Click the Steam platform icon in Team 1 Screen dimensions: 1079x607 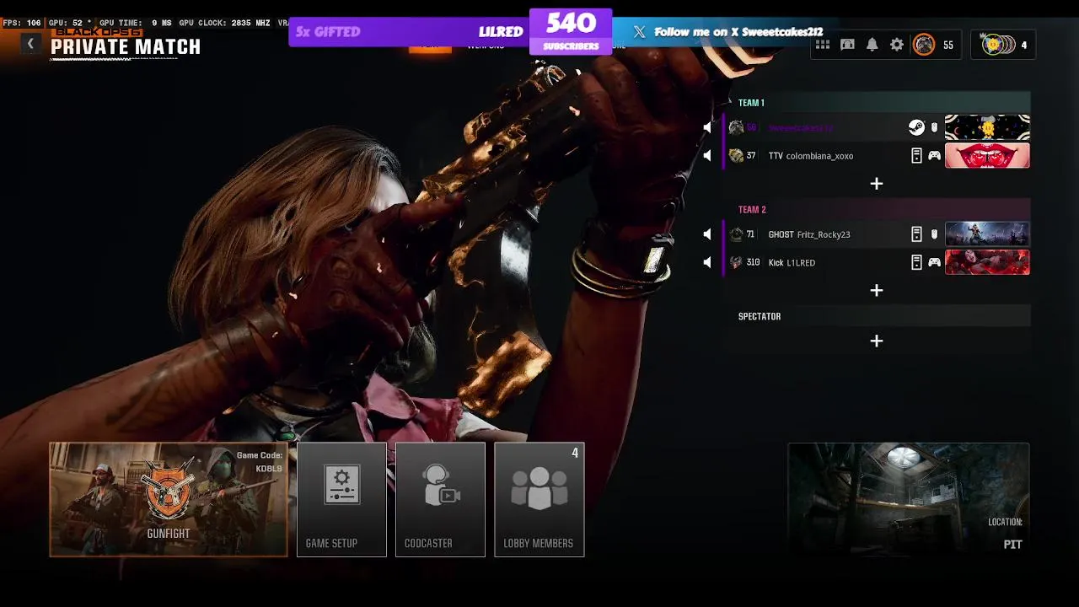point(916,127)
